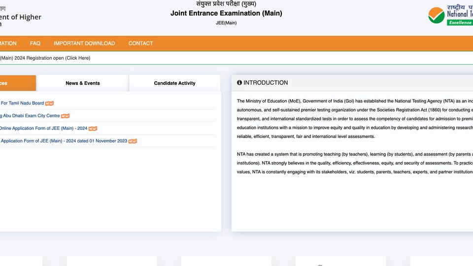
Task: Open notice dated 01 November 2023
Action: point(64,141)
